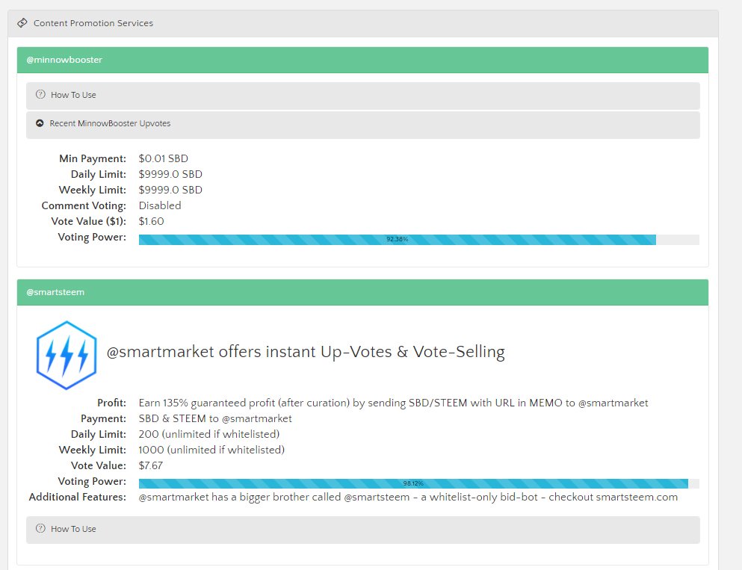742x570 pixels.
Task: Click the Earn 135% guaranteed profit text
Action: click(x=393, y=403)
